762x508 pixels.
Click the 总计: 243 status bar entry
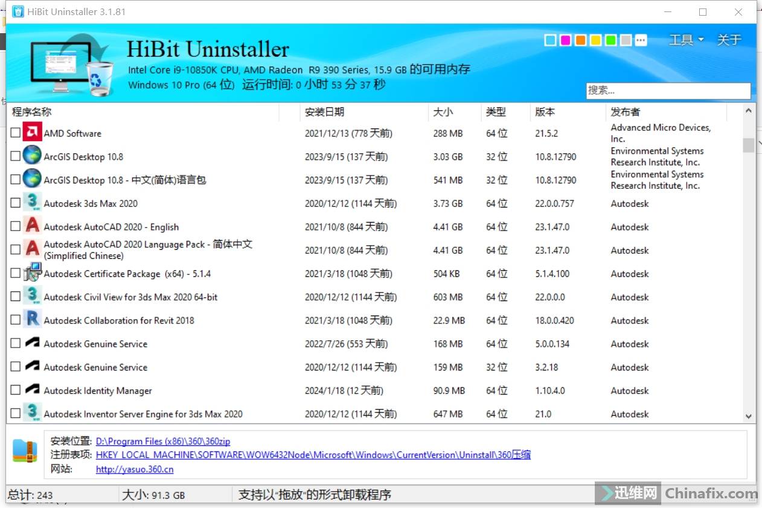(x=30, y=495)
